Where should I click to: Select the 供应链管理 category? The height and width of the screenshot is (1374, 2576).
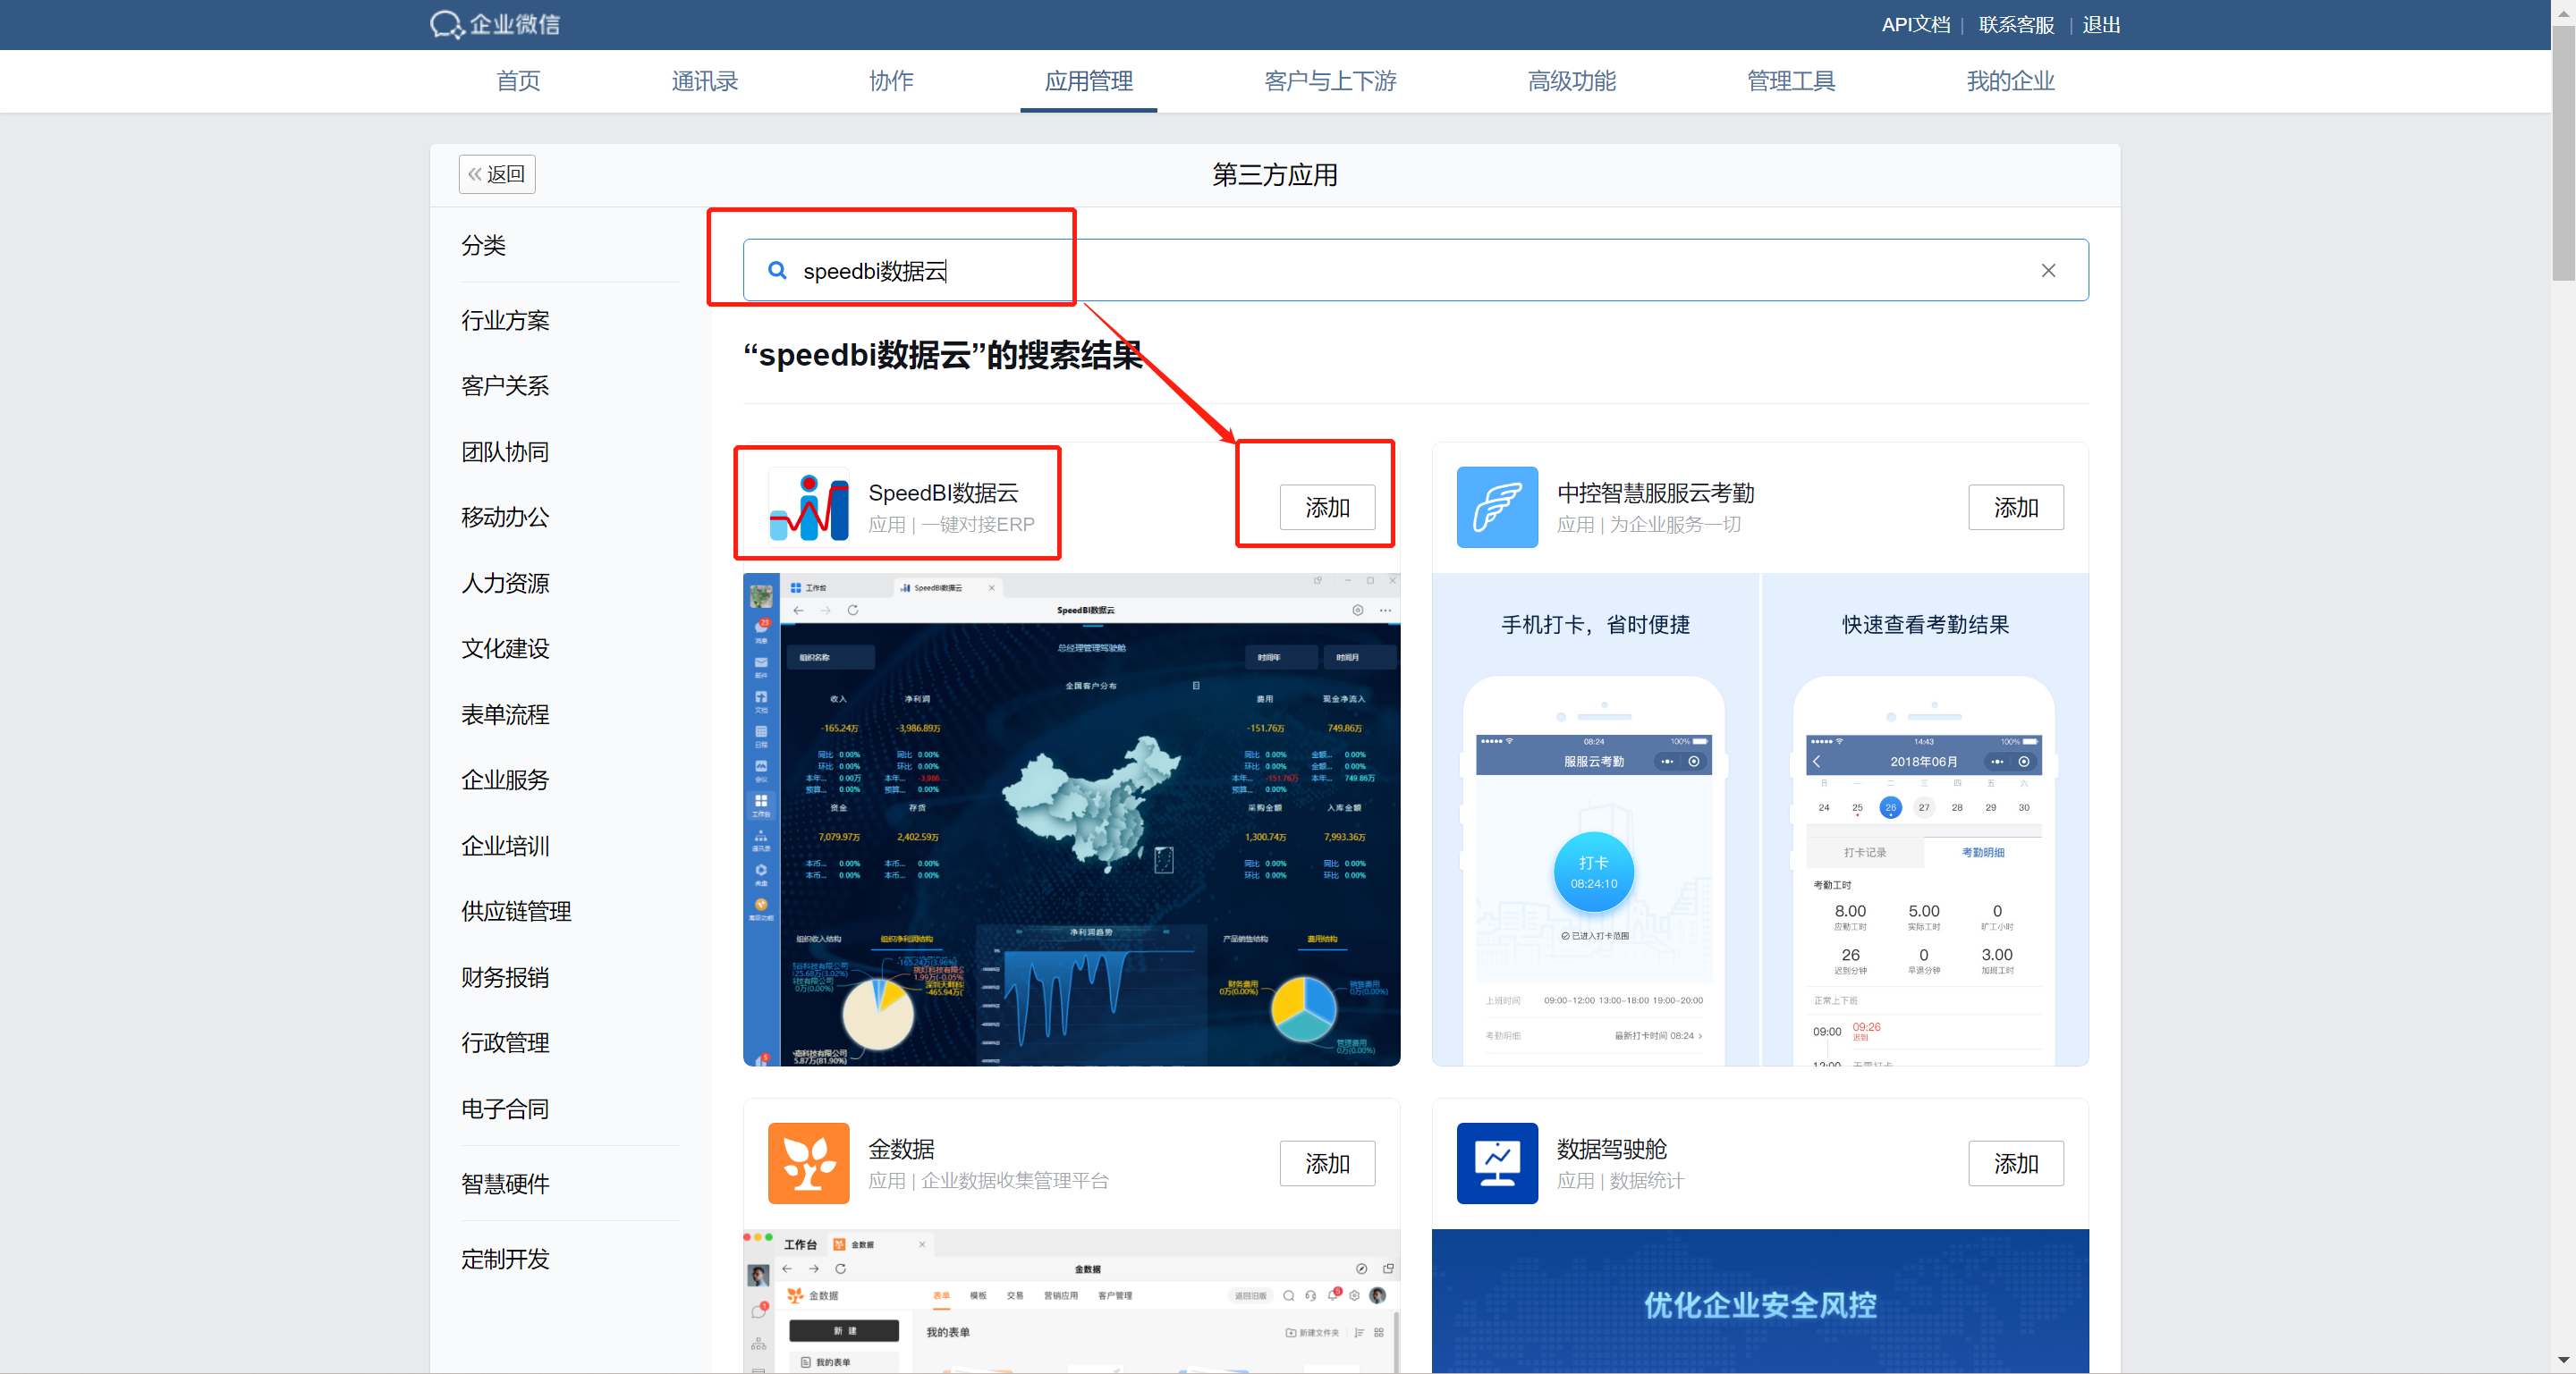(516, 911)
